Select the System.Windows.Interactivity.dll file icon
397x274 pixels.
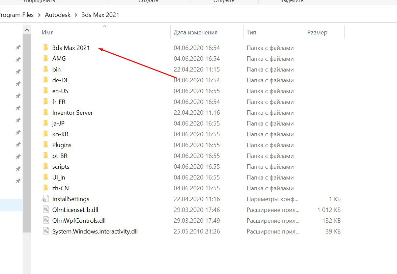tap(46, 231)
